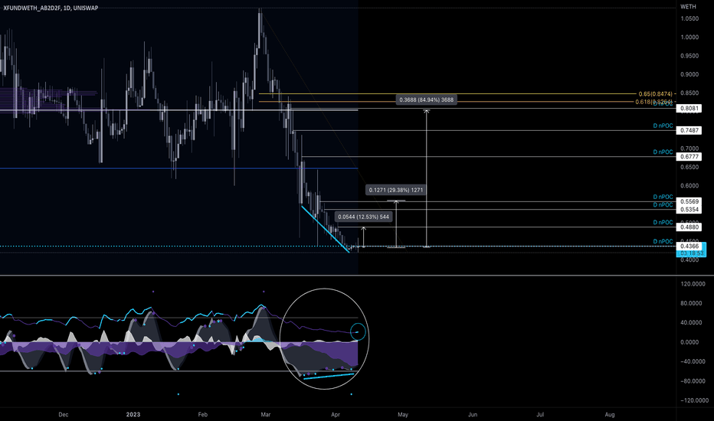This screenshot has height=421, width=714.
Task: Select the 0.4880 price label
Action: (x=689, y=227)
